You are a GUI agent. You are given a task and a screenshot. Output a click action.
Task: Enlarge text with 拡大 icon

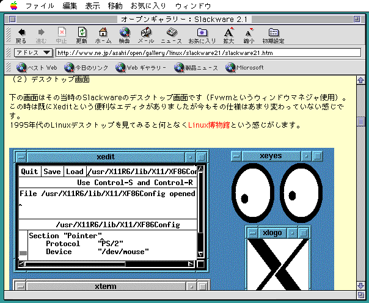coord(228,35)
